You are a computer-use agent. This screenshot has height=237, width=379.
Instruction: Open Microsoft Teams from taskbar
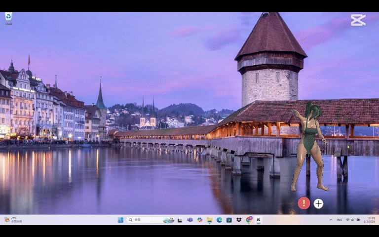click(x=190, y=220)
